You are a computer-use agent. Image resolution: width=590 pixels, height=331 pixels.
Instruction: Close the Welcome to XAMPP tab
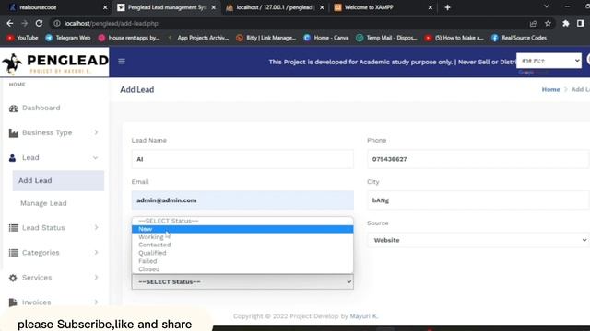pyautogui.click(x=431, y=7)
